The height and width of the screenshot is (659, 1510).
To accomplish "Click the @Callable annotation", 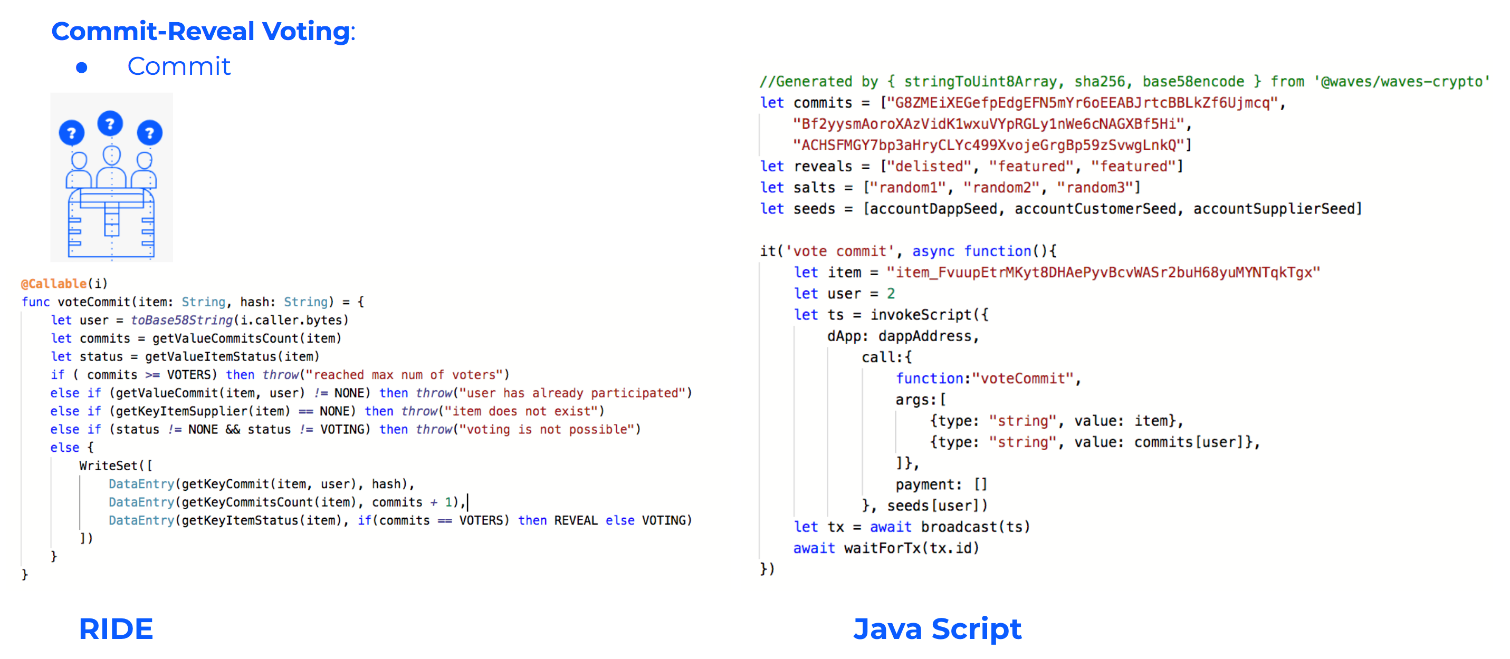I will click(x=54, y=284).
